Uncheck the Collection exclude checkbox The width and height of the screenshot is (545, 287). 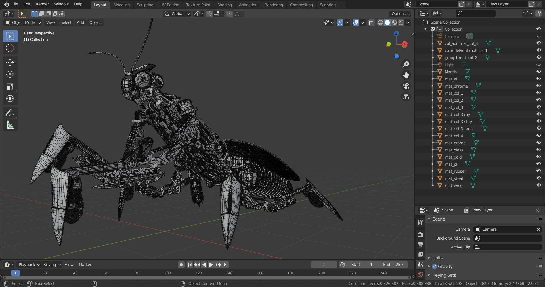click(433, 29)
